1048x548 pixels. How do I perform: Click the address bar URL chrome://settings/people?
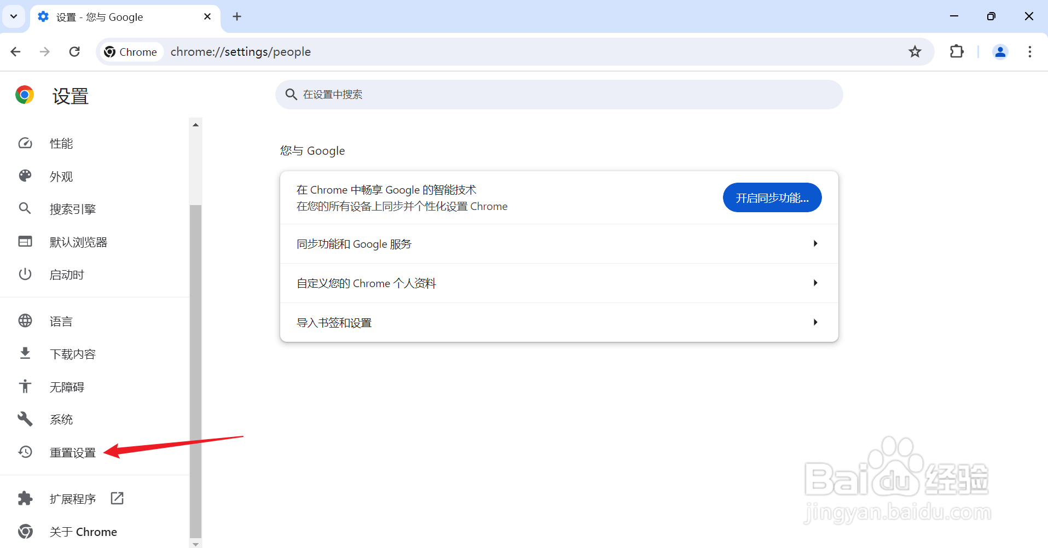[241, 52]
